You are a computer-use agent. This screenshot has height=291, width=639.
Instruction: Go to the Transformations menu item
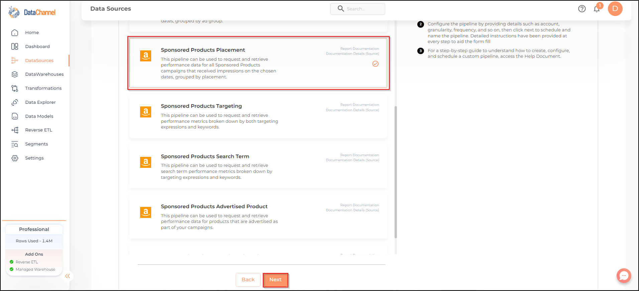pos(43,88)
